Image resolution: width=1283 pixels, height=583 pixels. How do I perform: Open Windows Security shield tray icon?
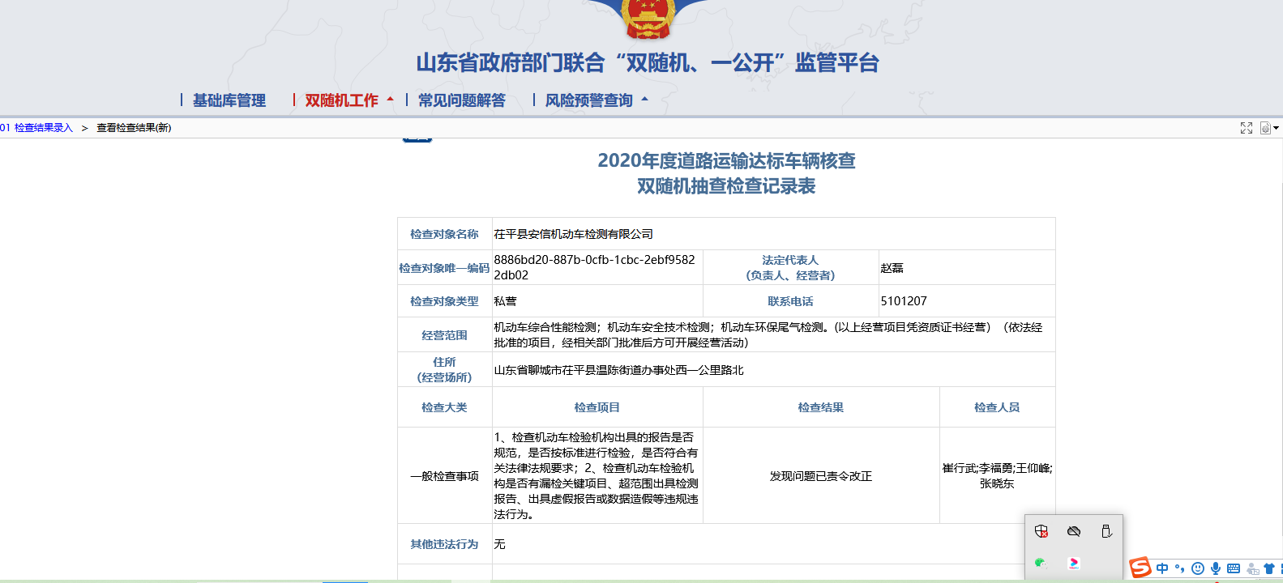coord(1041,531)
